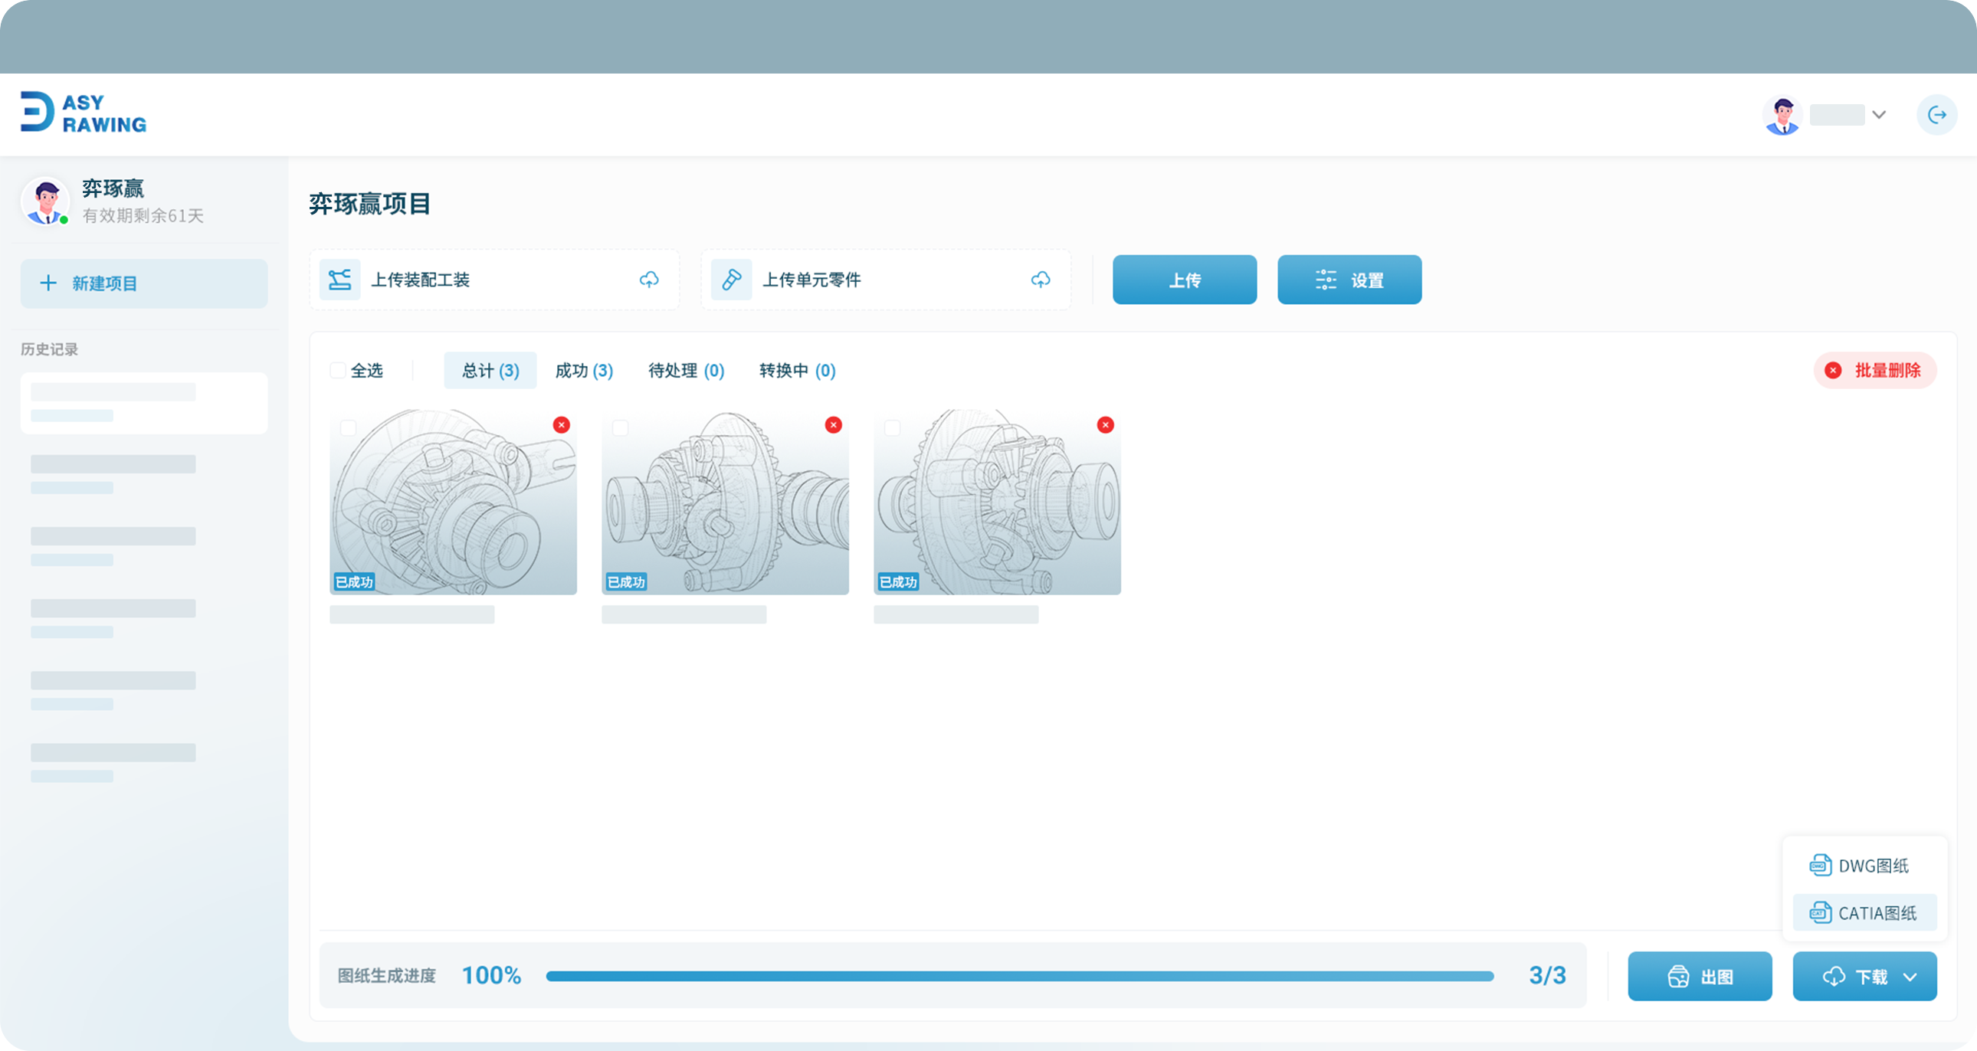Screen dimensions: 1977x1051
Task: Delete the first drawing via red X
Action: pyautogui.click(x=562, y=425)
